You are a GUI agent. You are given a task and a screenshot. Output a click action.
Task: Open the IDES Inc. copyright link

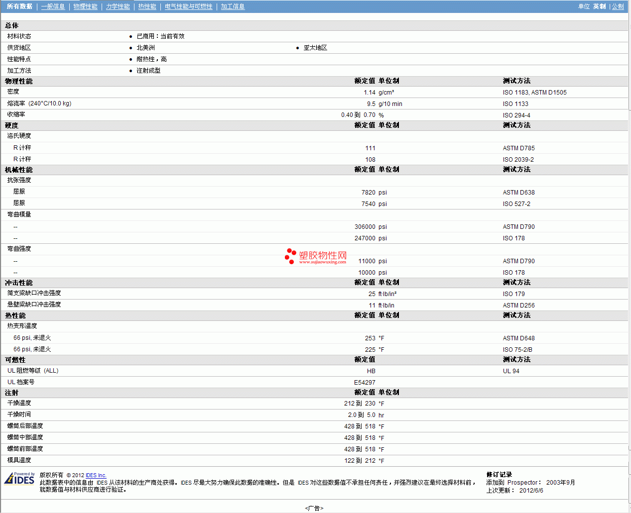96,475
